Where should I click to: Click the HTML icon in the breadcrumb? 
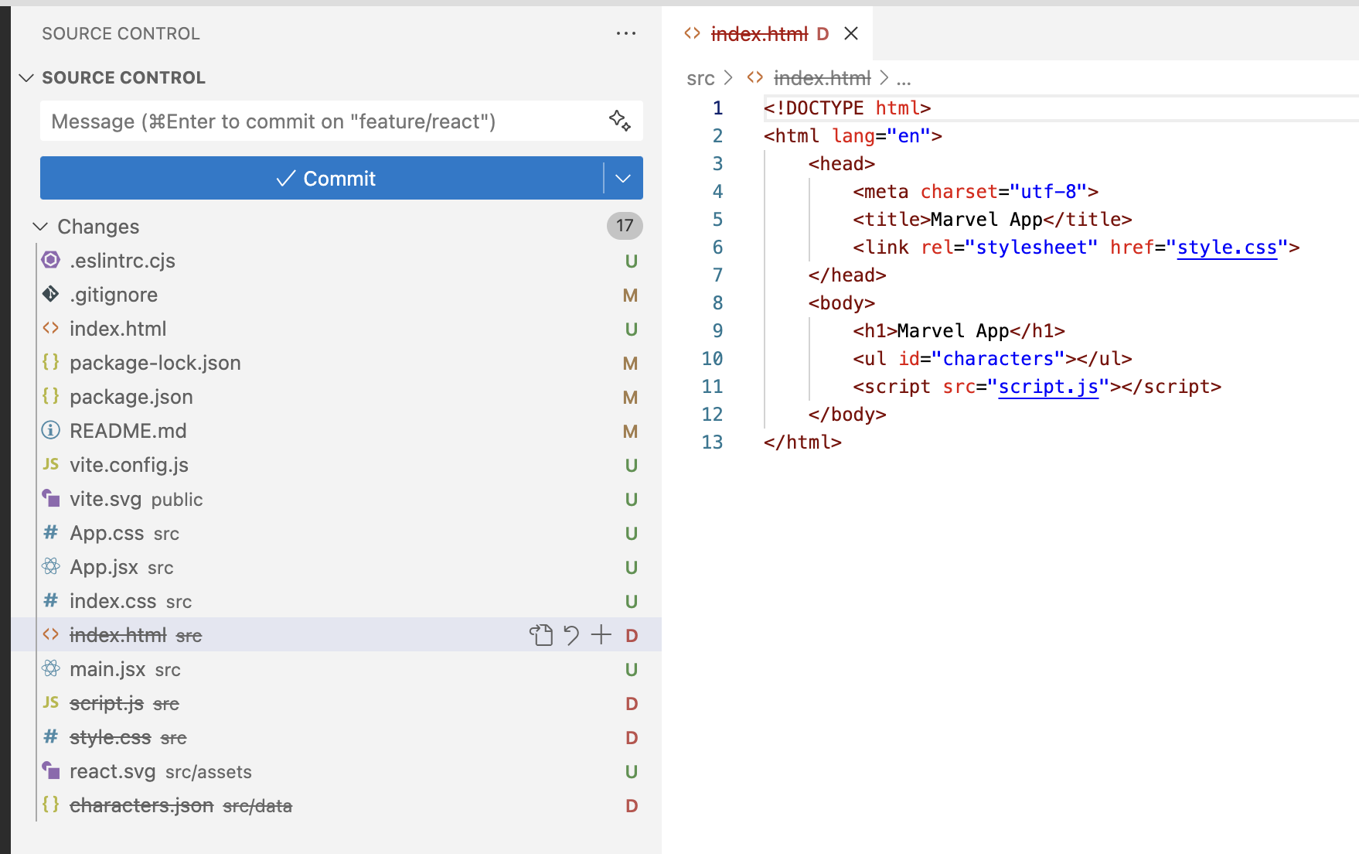pos(755,77)
